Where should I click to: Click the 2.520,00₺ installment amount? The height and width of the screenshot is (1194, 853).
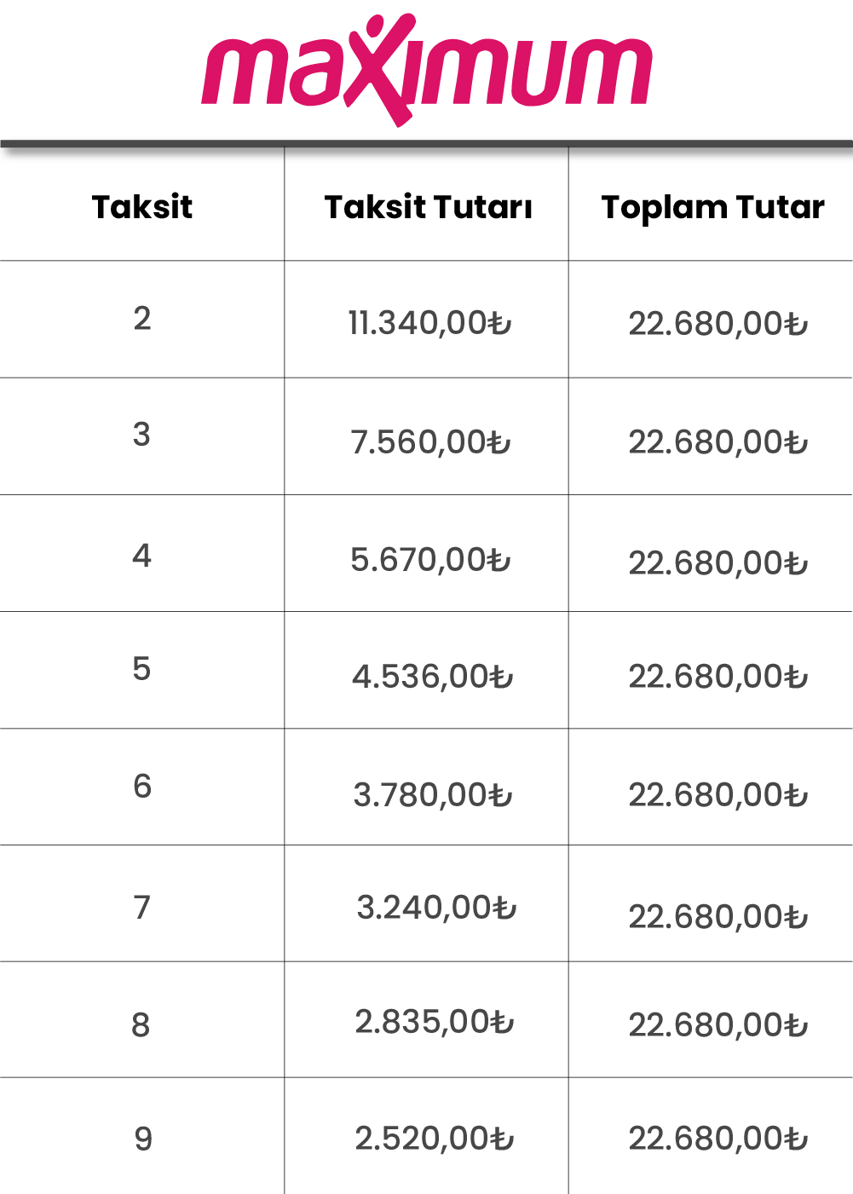click(435, 1139)
